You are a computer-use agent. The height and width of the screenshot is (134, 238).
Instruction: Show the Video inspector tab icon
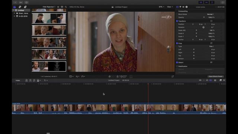tap(177, 7)
